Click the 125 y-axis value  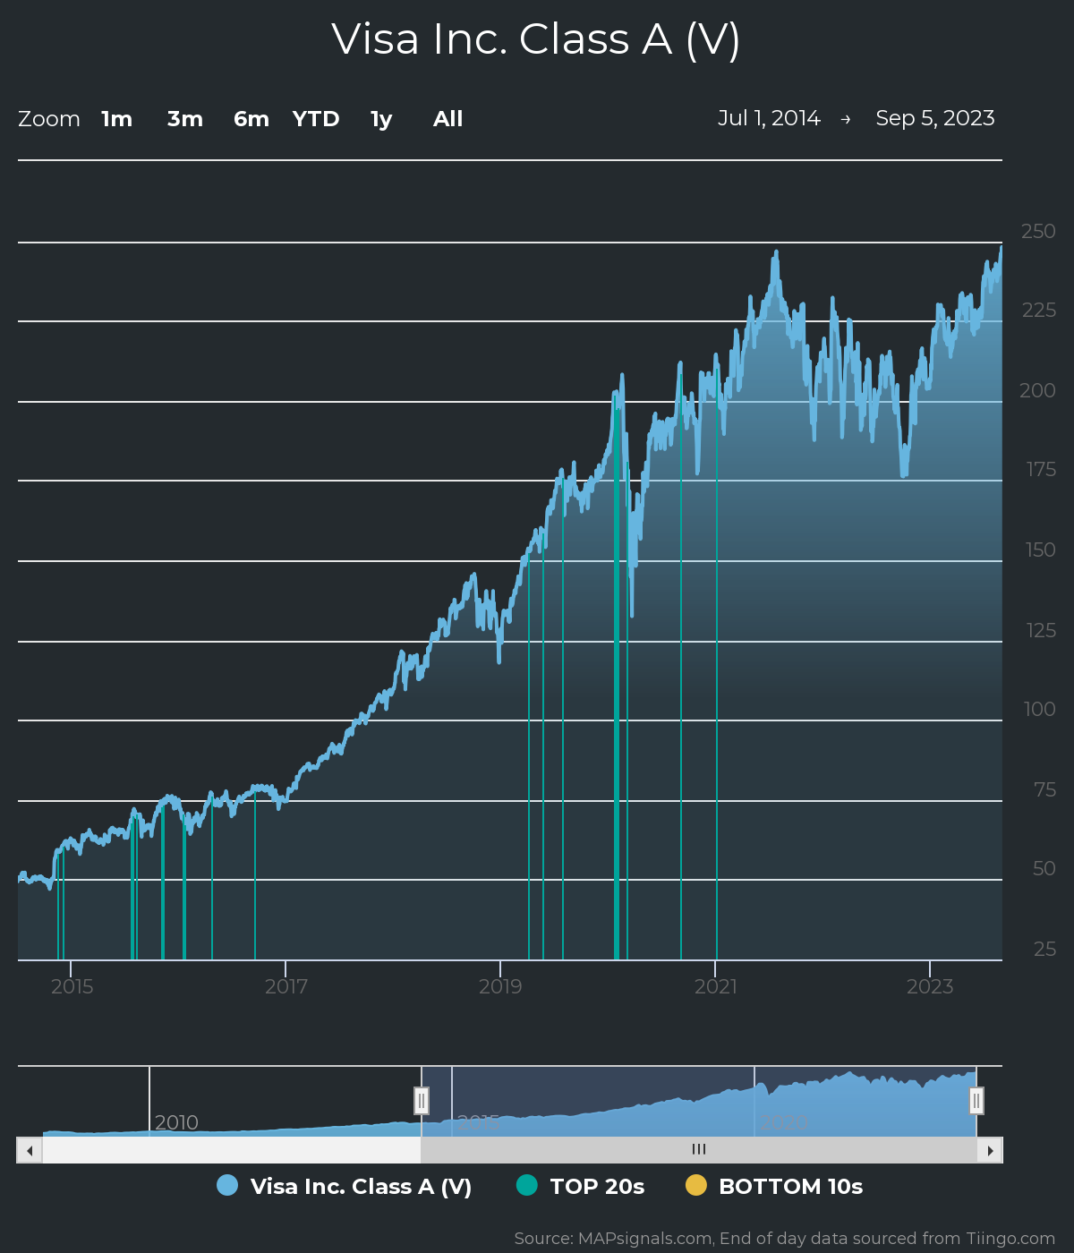[1041, 630]
